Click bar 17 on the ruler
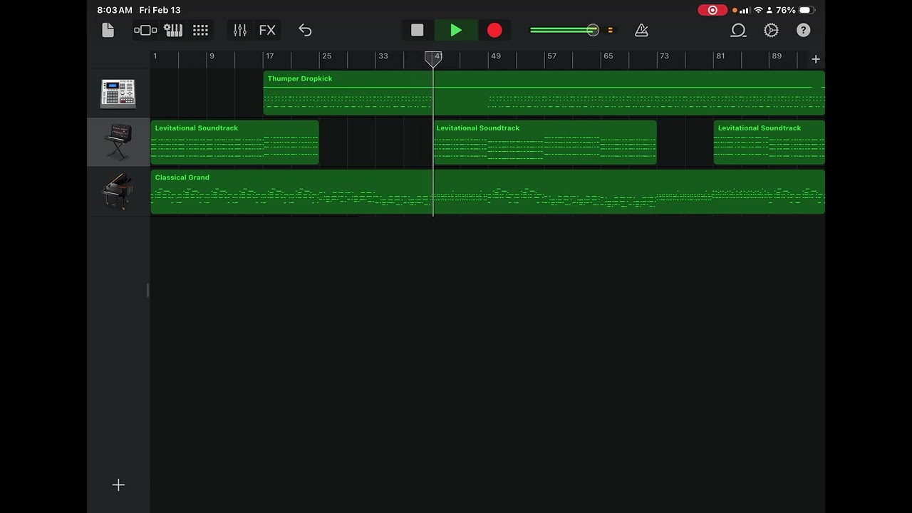Viewport: 912px width, 513px height. point(269,56)
